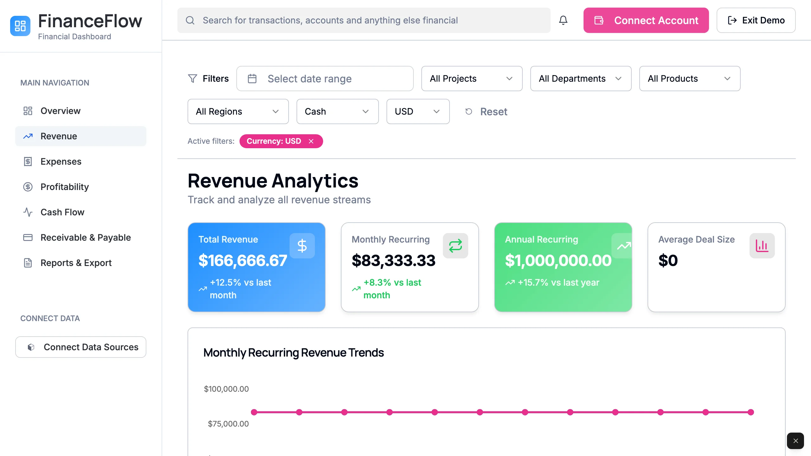The image size is (811, 456).
Task: Switch to the Expenses section
Action: coord(61,161)
